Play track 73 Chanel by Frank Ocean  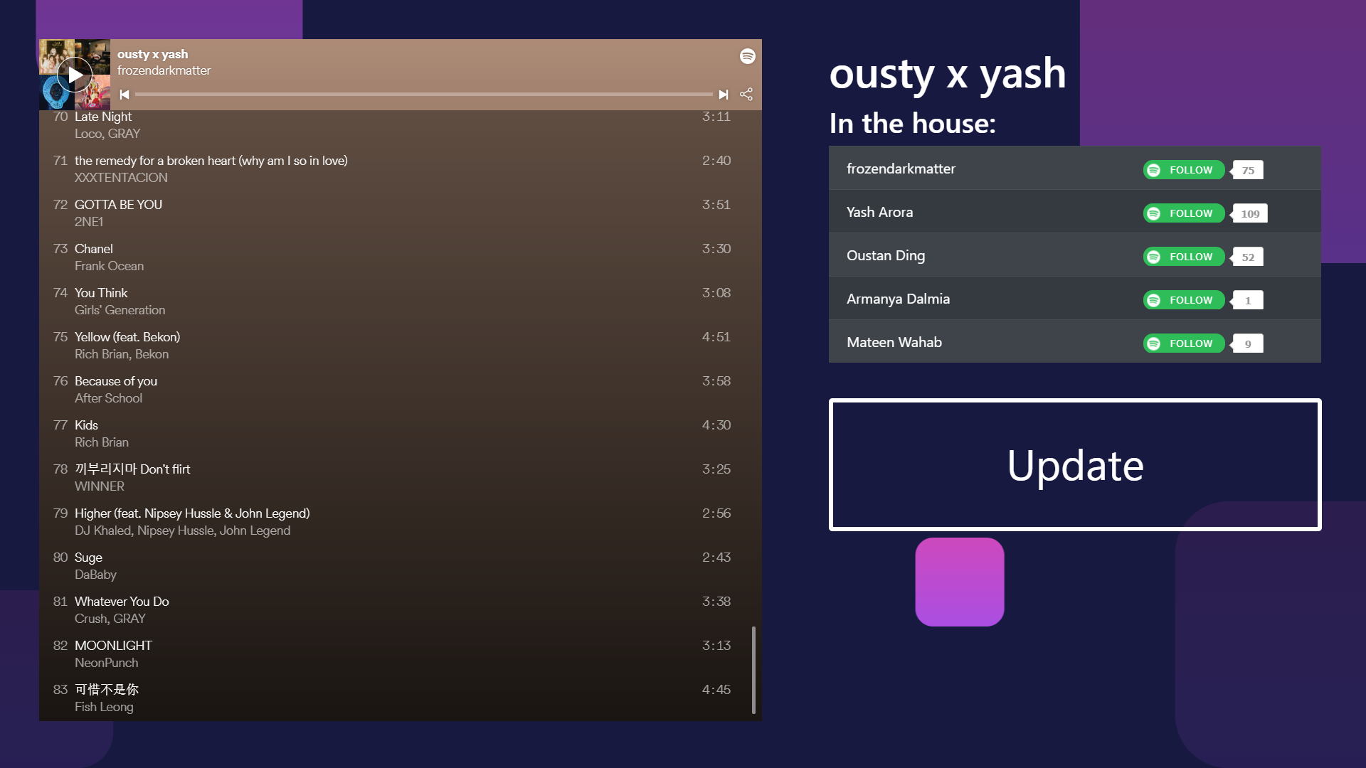point(94,249)
